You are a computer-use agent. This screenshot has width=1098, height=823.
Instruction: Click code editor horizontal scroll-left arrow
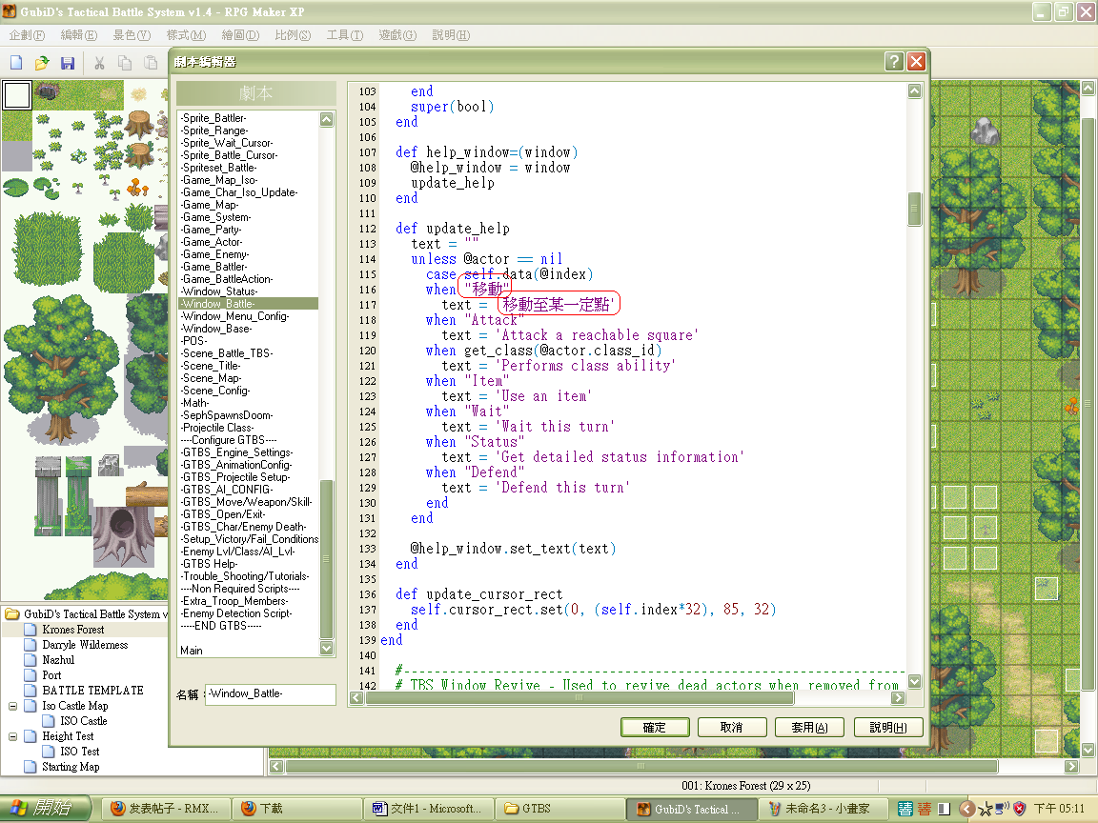tap(356, 697)
